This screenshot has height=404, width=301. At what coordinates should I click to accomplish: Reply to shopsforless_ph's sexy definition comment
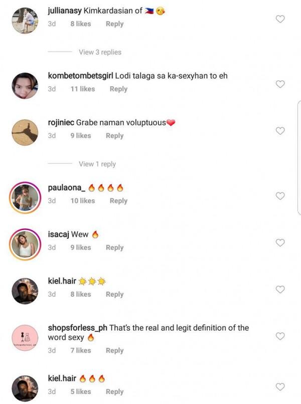tap(115, 350)
